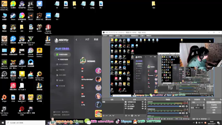
Task: Open the config file on the desktop
Action: (x=92, y=5)
